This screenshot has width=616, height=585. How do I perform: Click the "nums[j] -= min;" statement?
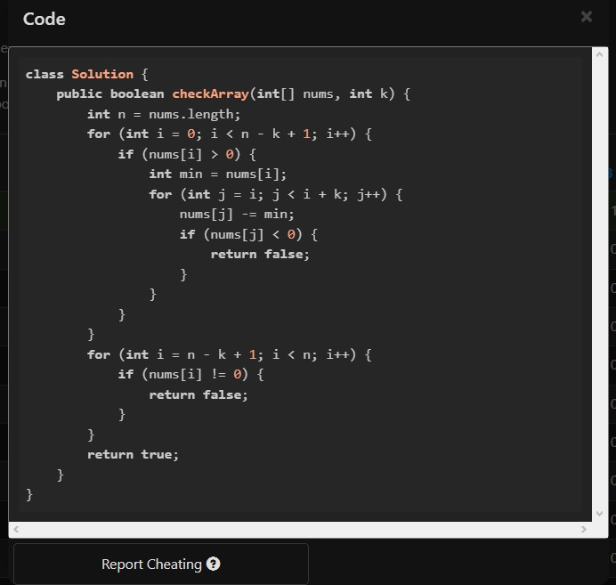point(237,214)
